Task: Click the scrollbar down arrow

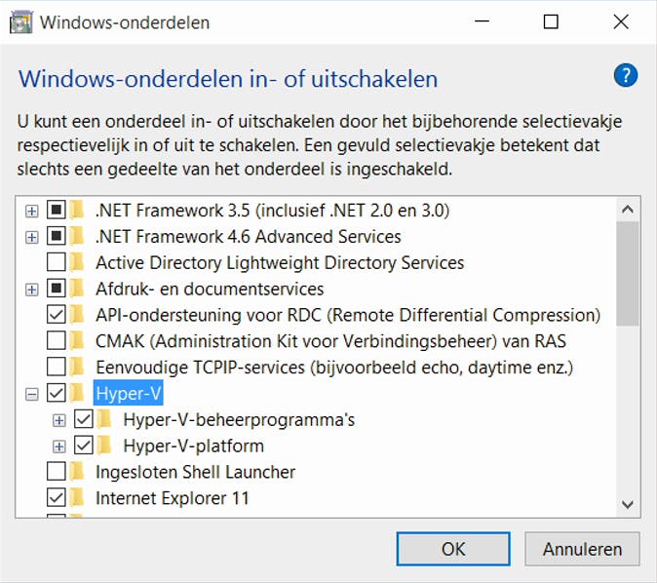Action: click(x=629, y=504)
